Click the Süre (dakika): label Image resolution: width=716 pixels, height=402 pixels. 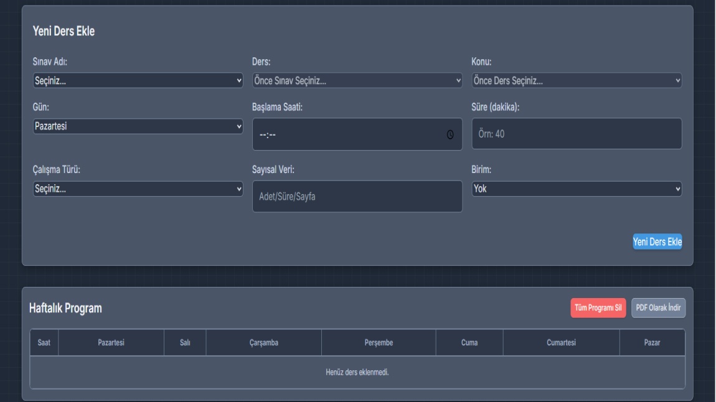[496, 107]
